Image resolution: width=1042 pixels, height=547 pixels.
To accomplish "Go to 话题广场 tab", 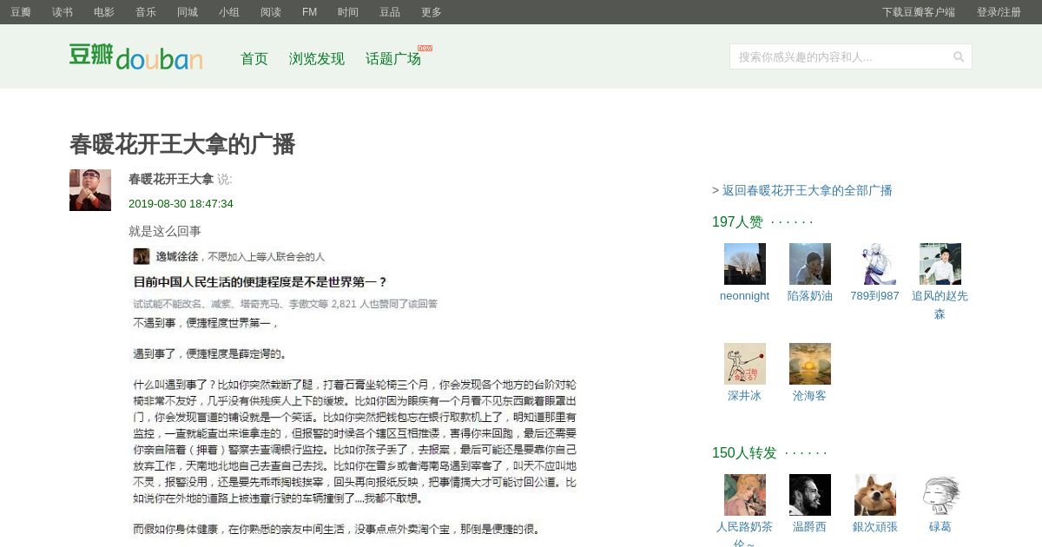I will (393, 59).
